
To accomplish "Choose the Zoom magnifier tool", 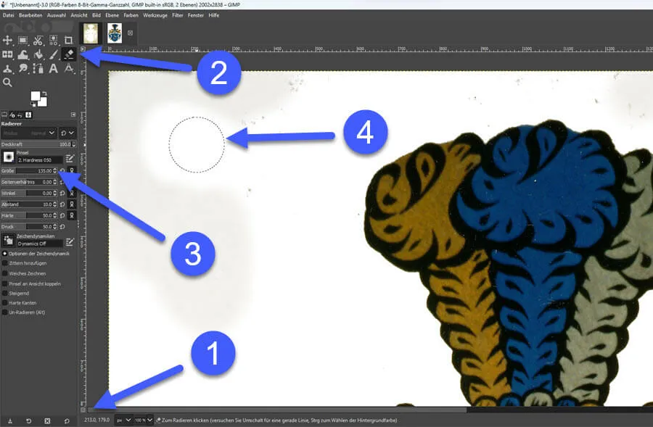I will pyautogui.click(x=7, y=83).
